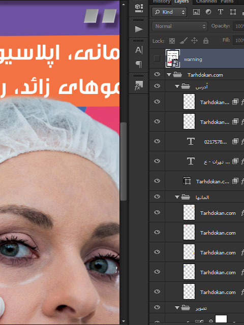
Task: Click the canvas vertical scrollbar thumb
Action: [x=124, y=161]
